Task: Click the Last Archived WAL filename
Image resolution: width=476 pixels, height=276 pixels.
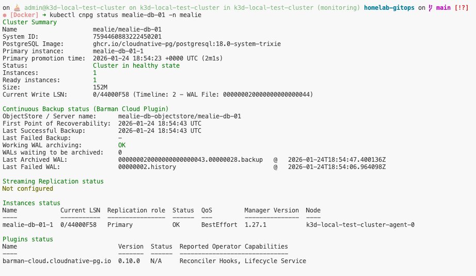Action: pos(190,160)
